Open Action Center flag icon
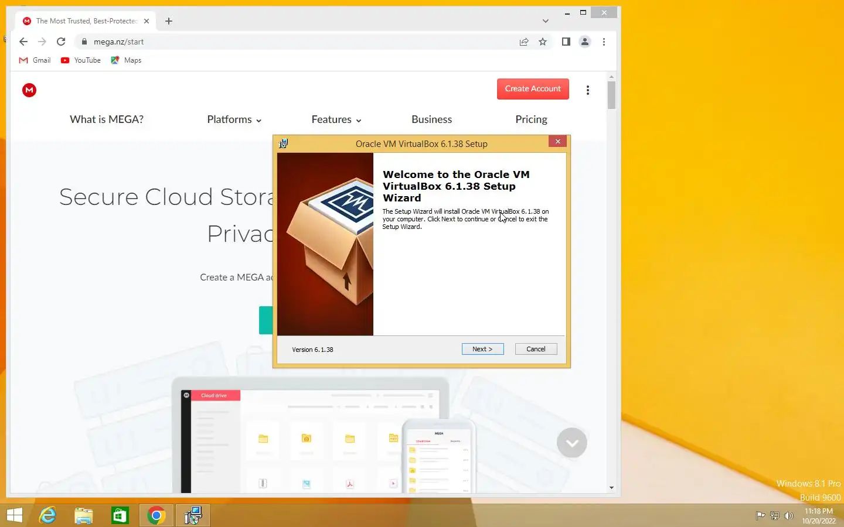Image resolution: width=844 pixels, height=527 pixels. pos(760,516)
